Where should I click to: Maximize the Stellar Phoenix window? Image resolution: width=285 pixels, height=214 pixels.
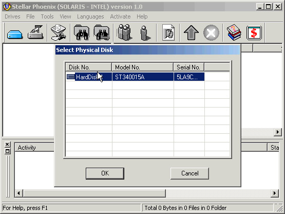pyautogui.click(x=268, y=7)
